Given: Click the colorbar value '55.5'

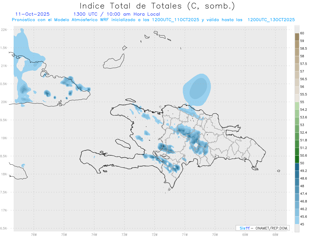Looking at the screenshot, I should click(304, 94).
